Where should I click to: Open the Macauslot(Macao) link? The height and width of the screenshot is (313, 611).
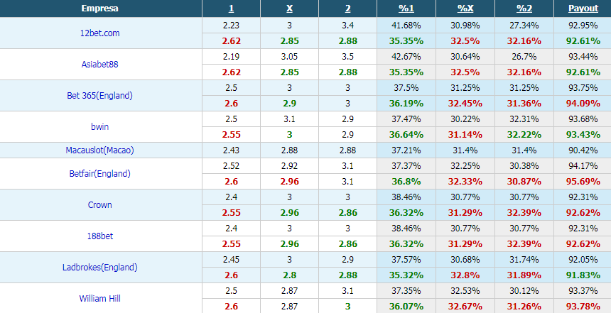click(x=99, y=150)
